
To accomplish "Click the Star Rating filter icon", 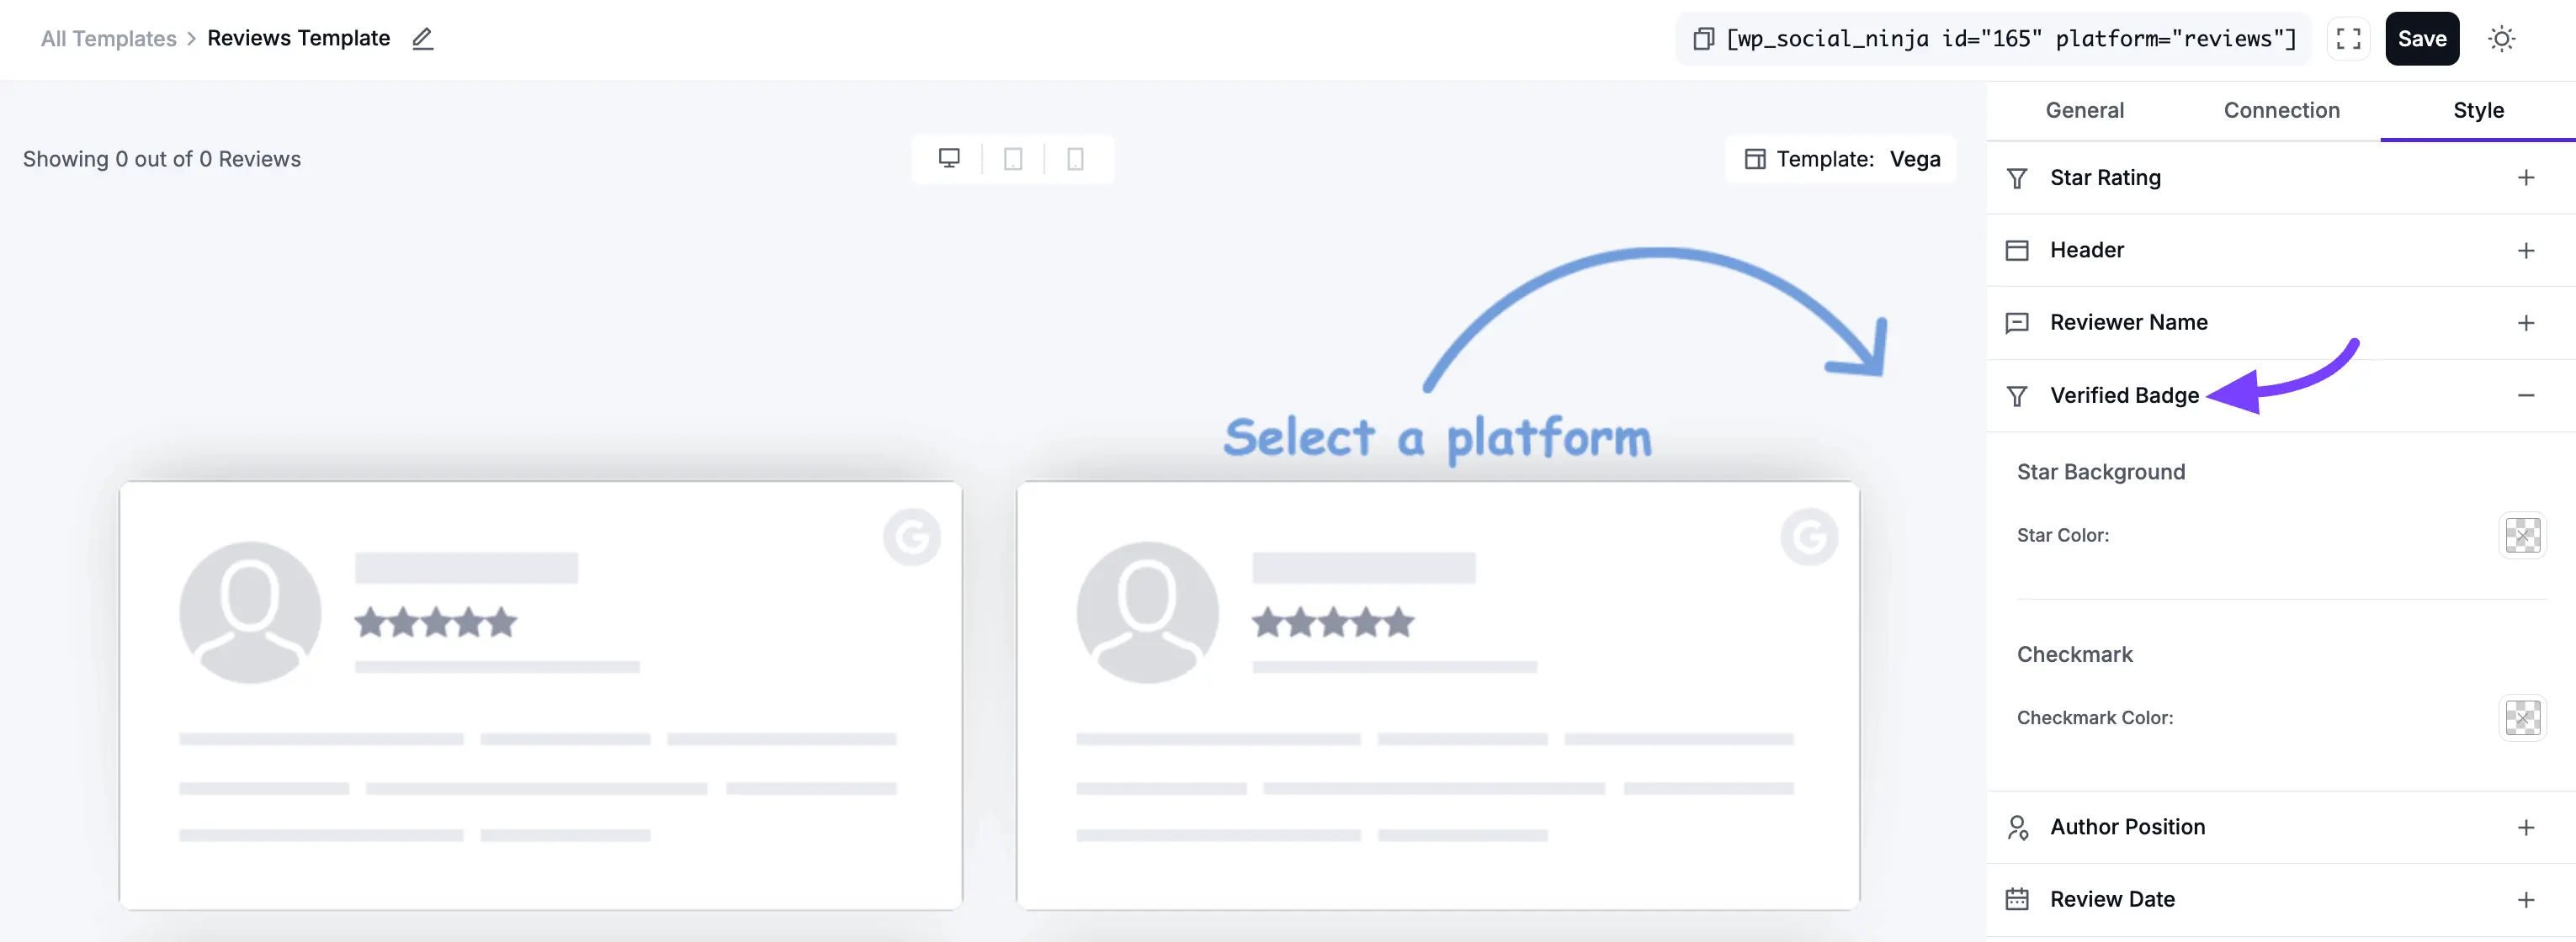I will [2017, 177].
